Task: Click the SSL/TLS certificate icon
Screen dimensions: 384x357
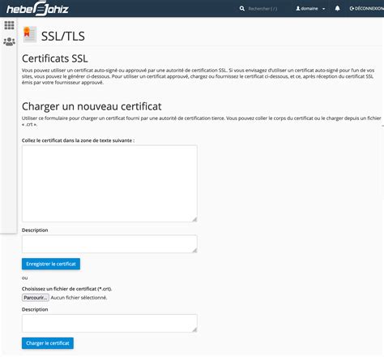Action: [30, 35]
